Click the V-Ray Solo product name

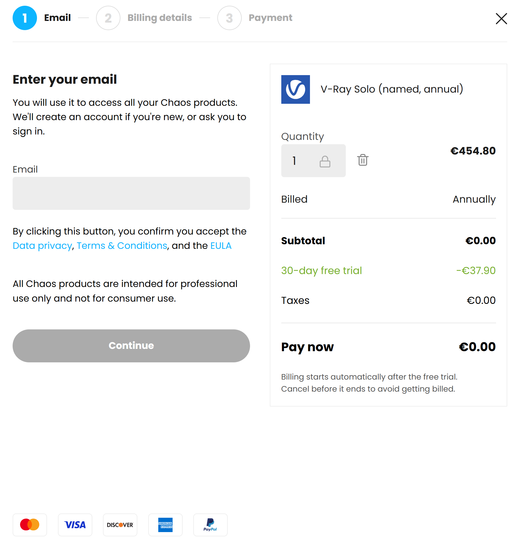(392, 89)
